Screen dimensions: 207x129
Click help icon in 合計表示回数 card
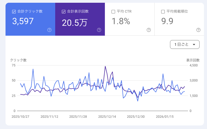pyautogui.click(x=99, y=30)
